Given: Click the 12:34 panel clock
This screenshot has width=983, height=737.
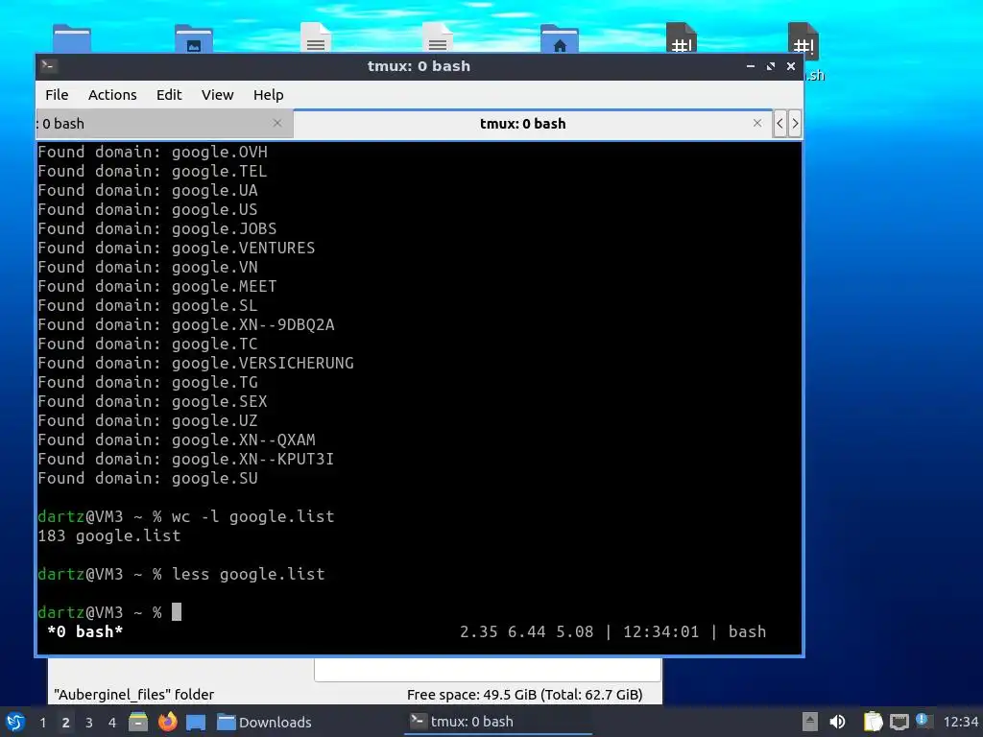Looking at the screenshot, I should pyautogui.click(x=960, y=723).
